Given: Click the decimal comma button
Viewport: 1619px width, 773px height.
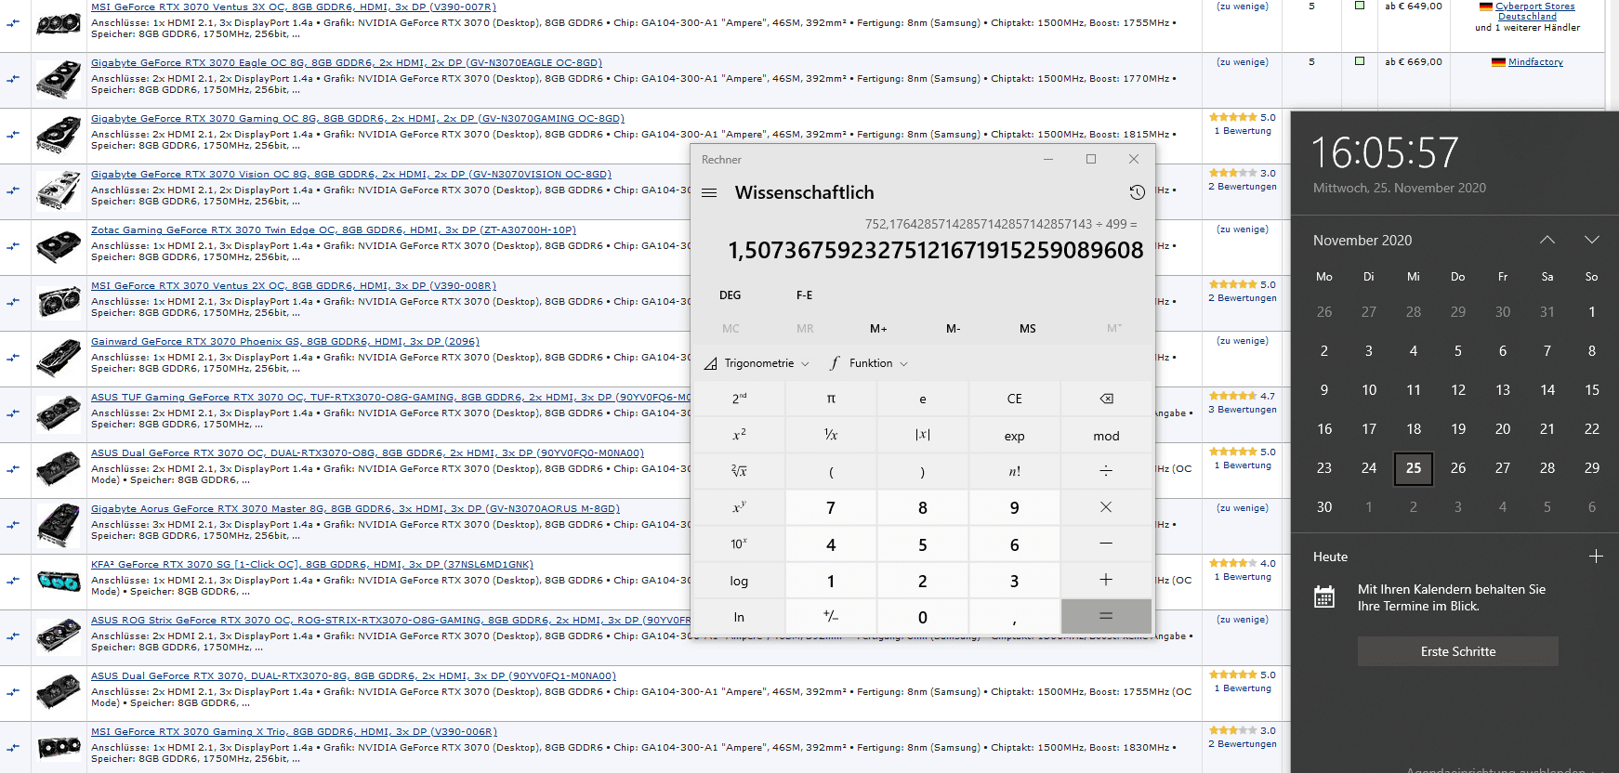Looking at the screenshot, I should 1014,616.
